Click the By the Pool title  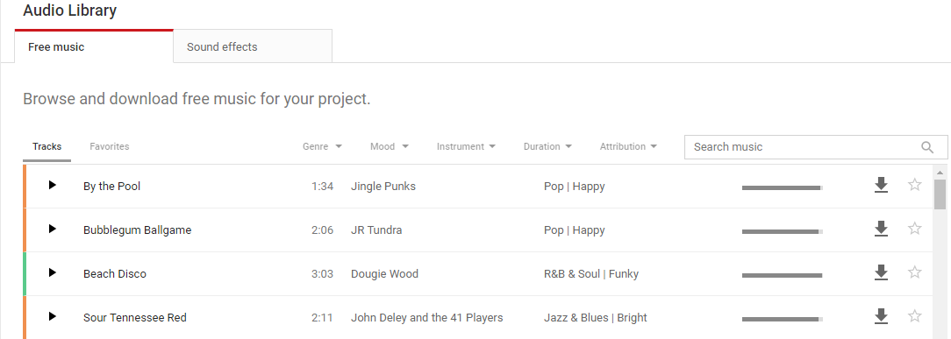[x=111, y=187]
